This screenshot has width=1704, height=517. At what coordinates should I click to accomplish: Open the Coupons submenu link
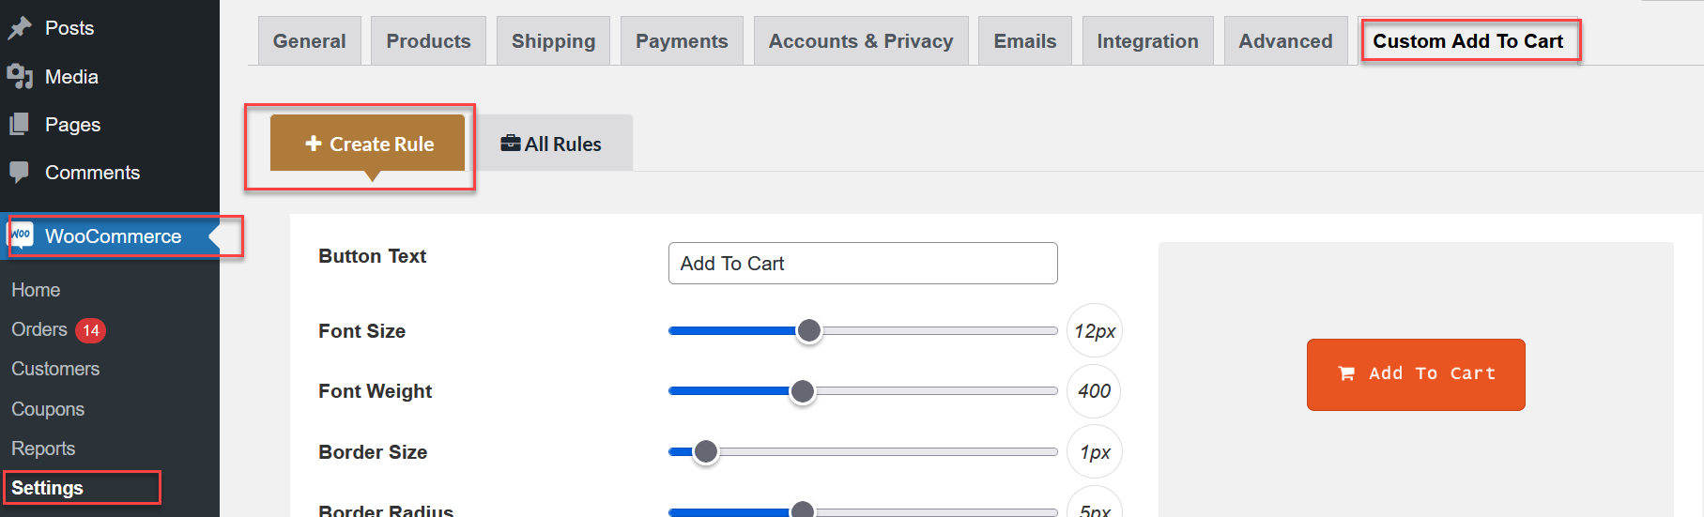(48, 409)
